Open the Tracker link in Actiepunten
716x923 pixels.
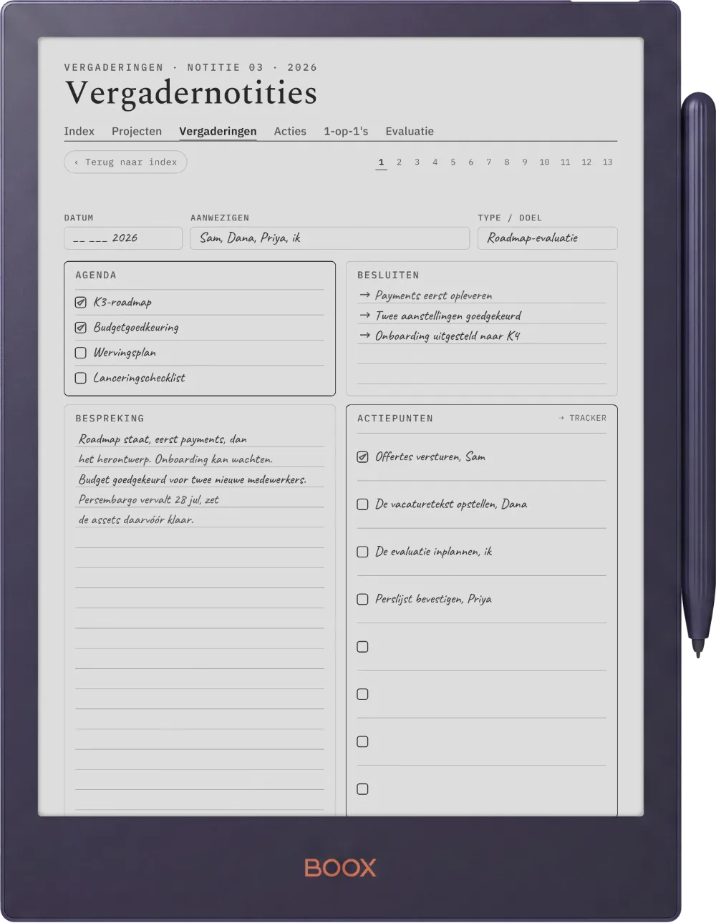pyautogui.click(x=583, y=418)
